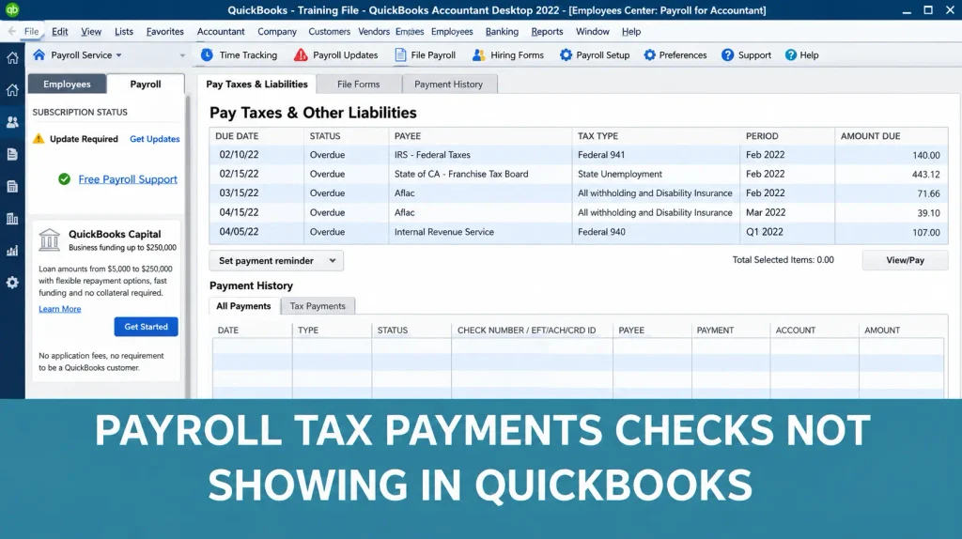The image size is (962, 539).
Task: Select the IRS - Federal Taxes row
Action: [x=579, y=155]
